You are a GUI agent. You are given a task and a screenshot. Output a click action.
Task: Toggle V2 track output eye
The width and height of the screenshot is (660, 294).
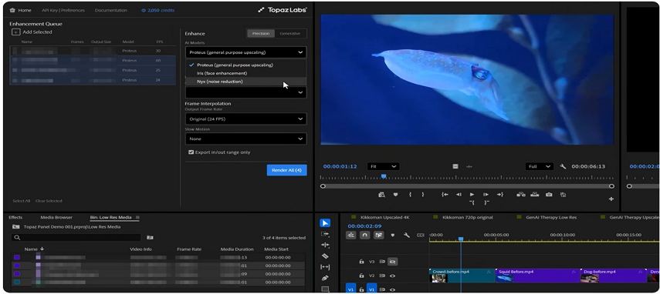click(392, 276)
